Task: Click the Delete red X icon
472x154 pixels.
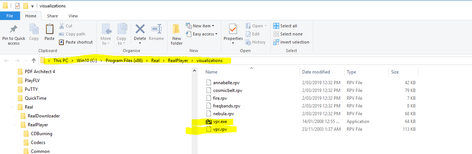Action: [x=140, y=29]
